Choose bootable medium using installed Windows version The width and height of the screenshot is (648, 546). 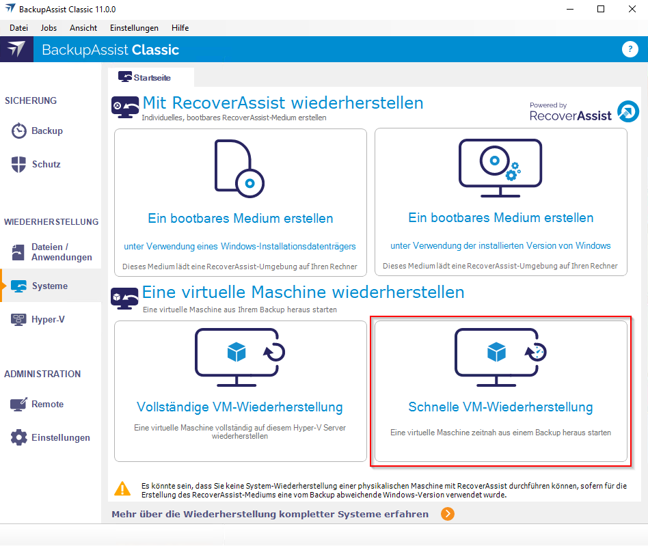pyautogui.click(x=500, y=202)
